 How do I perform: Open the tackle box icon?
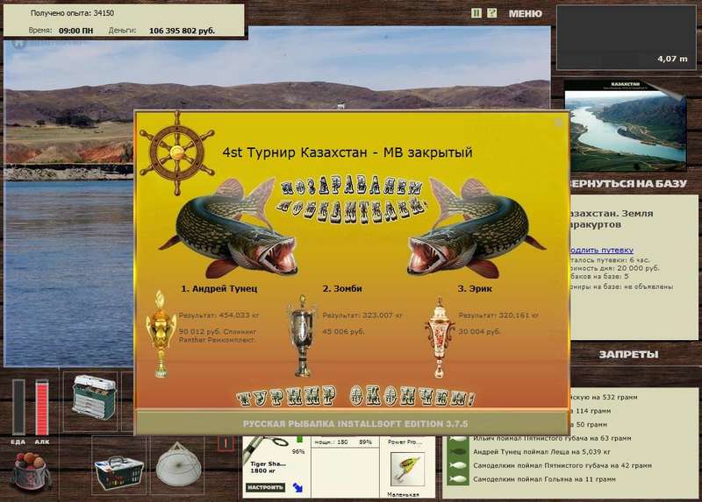pos(94,397)
